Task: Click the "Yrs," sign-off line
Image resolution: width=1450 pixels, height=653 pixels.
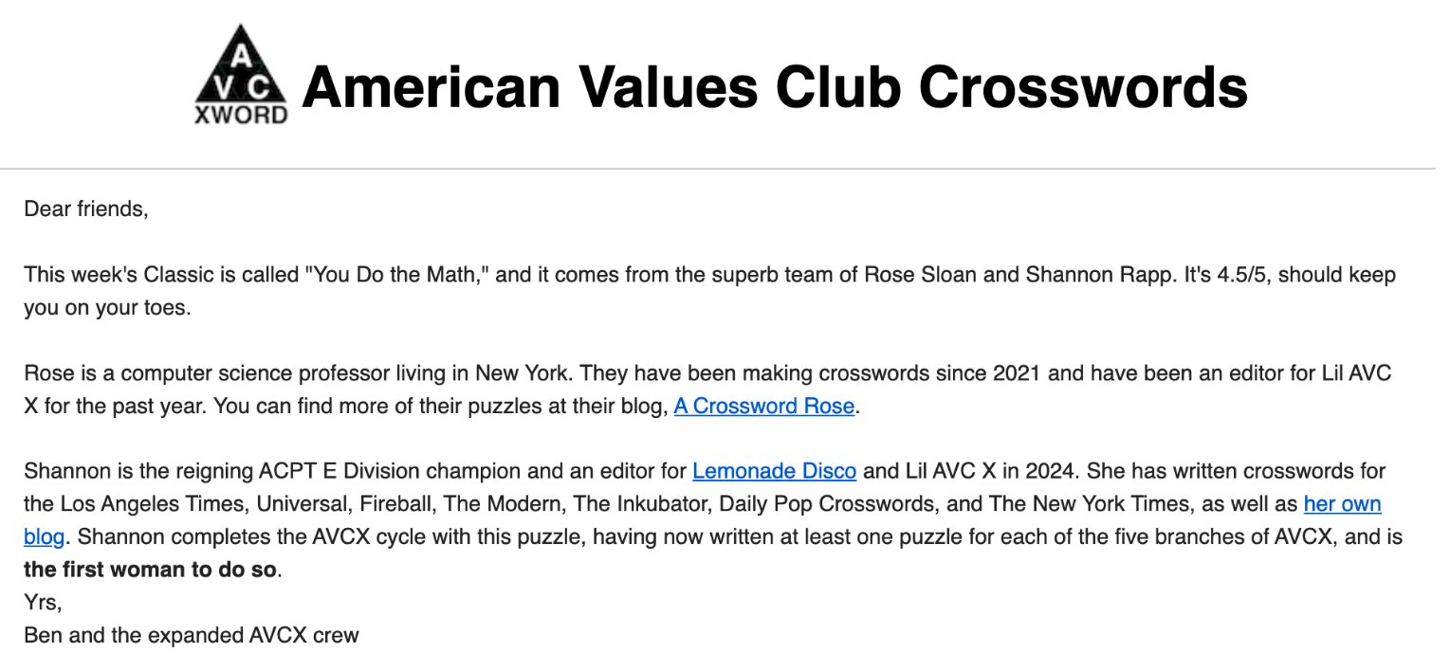Action: point(43,602)
